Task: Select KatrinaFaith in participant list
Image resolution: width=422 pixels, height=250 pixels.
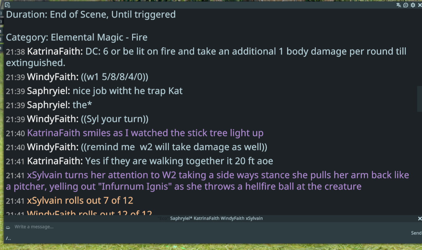Action: [x=206, y=218]
